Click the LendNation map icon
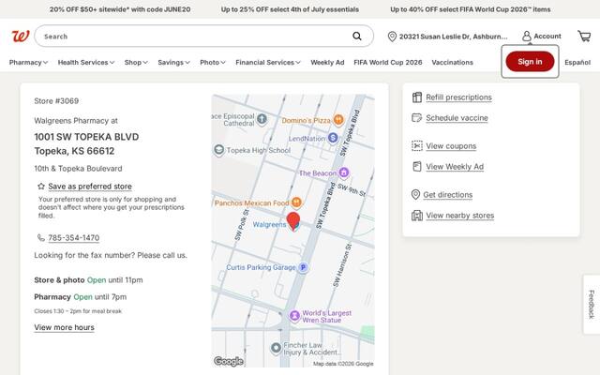 point(333,138)
